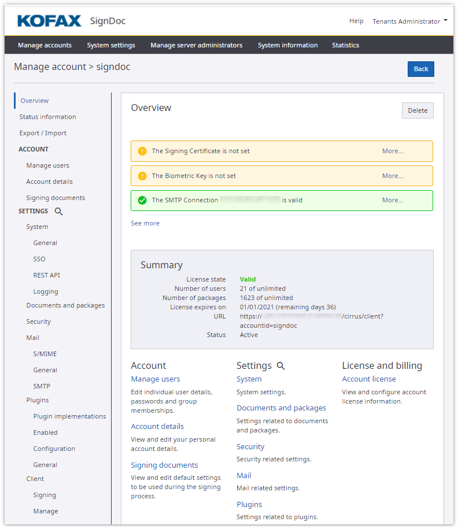Open the System settings menu
458x529 pixels.
111,45
